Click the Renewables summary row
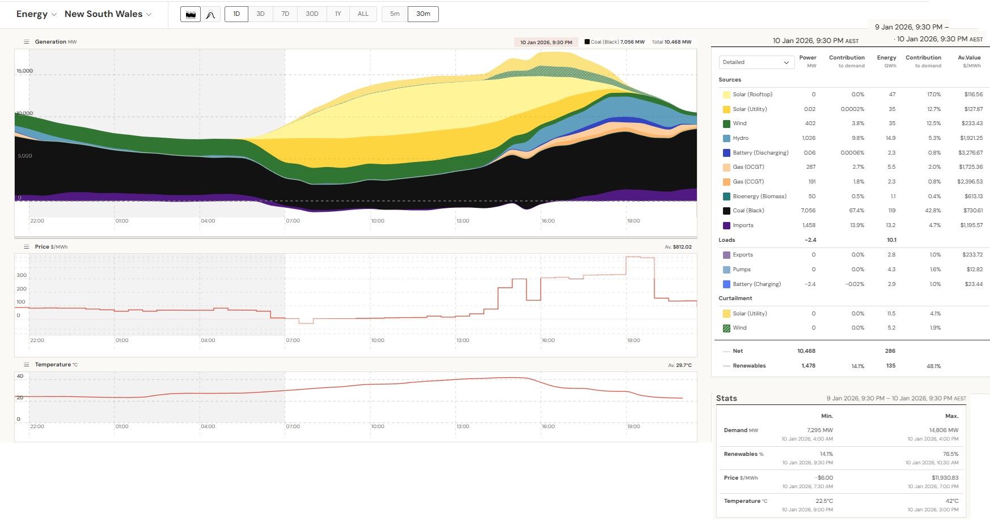This screenshot has height=521, width=990. pos(749,366)
